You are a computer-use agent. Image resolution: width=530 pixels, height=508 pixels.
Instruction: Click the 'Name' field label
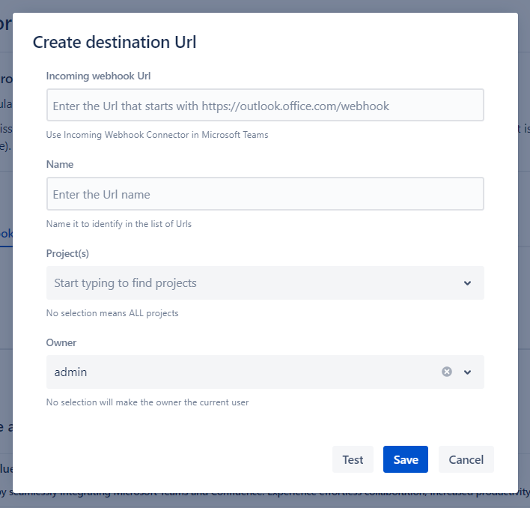[60, 164]
